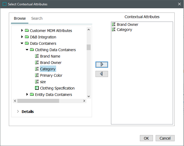Image resolution: width=184 pixels, height=146 pixels.
Task: Click the Brand Name attribute icon
Action: coord(37,56)
